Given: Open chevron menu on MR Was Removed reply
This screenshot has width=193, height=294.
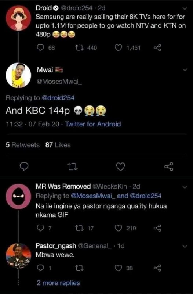Looking at the screenshot, I should [185, 187].
